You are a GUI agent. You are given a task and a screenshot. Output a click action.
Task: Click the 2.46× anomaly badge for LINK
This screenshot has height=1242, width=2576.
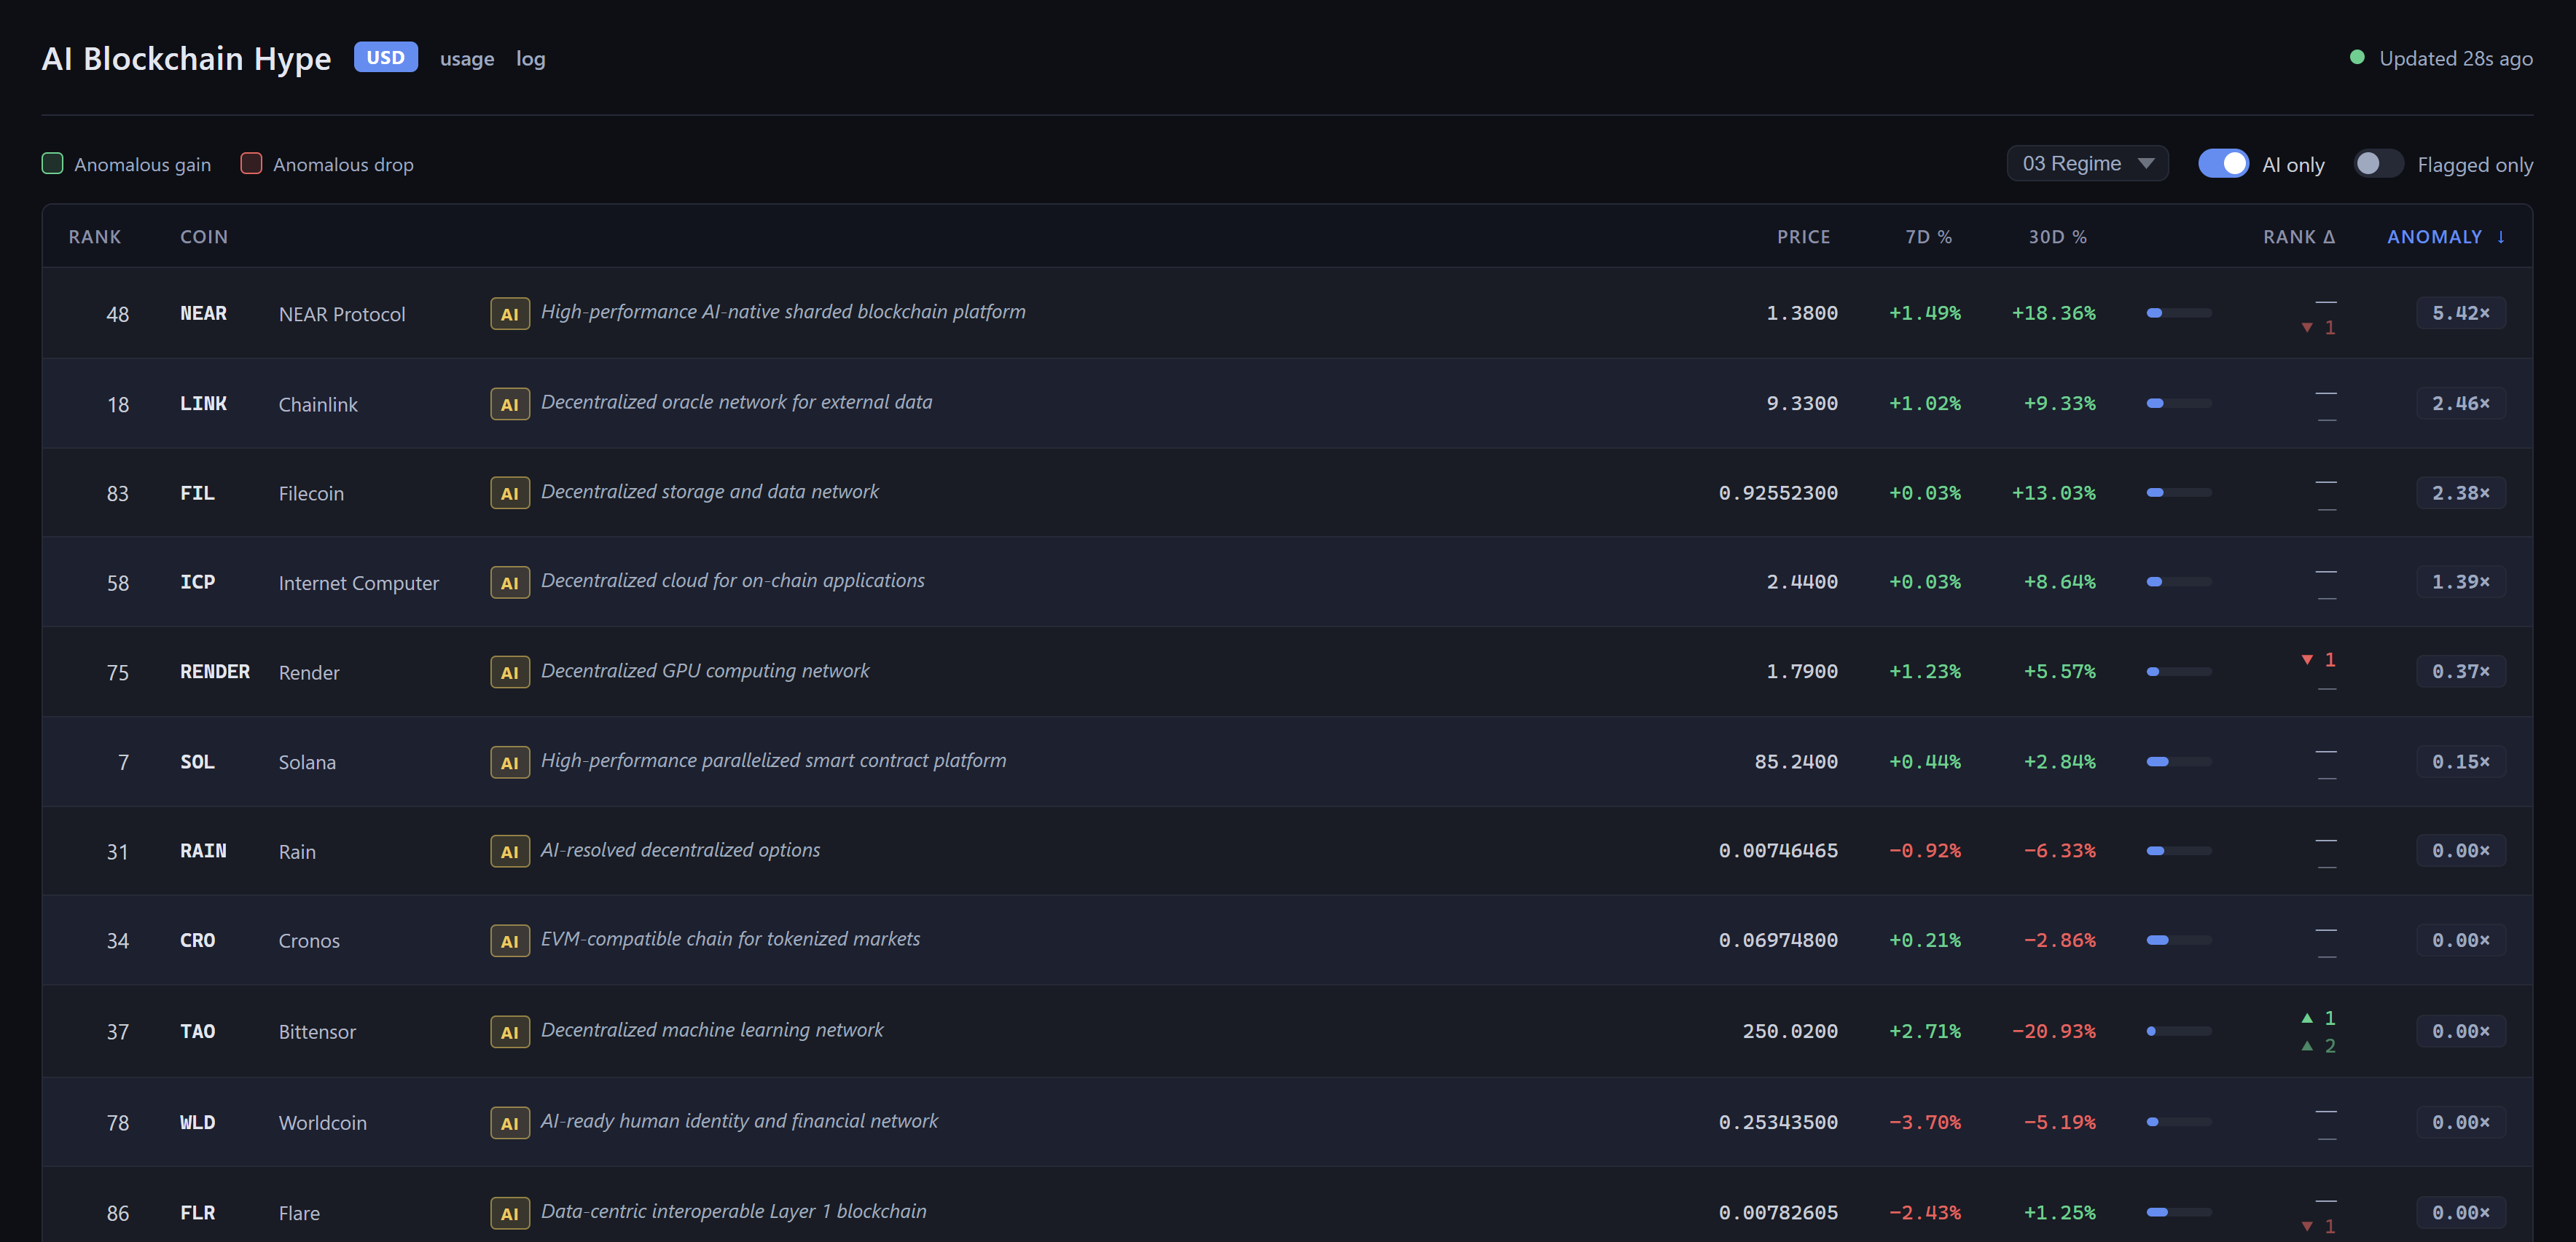(x=2460, y=403)
